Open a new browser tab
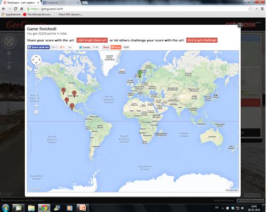The width and height of the screenshot is (273, 212). point(85,3)
